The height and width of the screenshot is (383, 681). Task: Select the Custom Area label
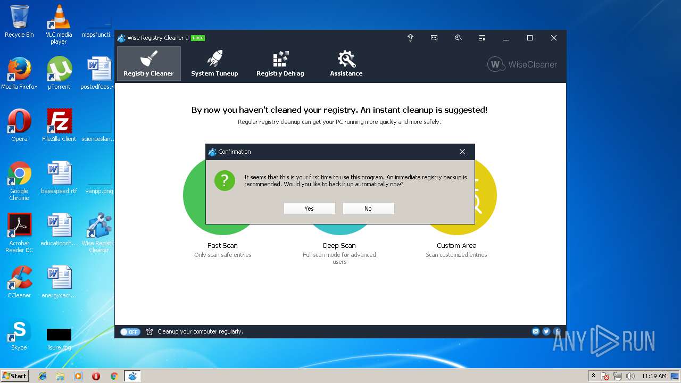456,245
